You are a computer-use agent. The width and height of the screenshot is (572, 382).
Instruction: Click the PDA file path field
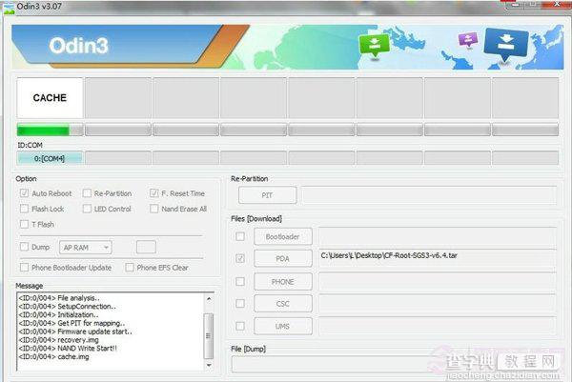click(438, 259)
